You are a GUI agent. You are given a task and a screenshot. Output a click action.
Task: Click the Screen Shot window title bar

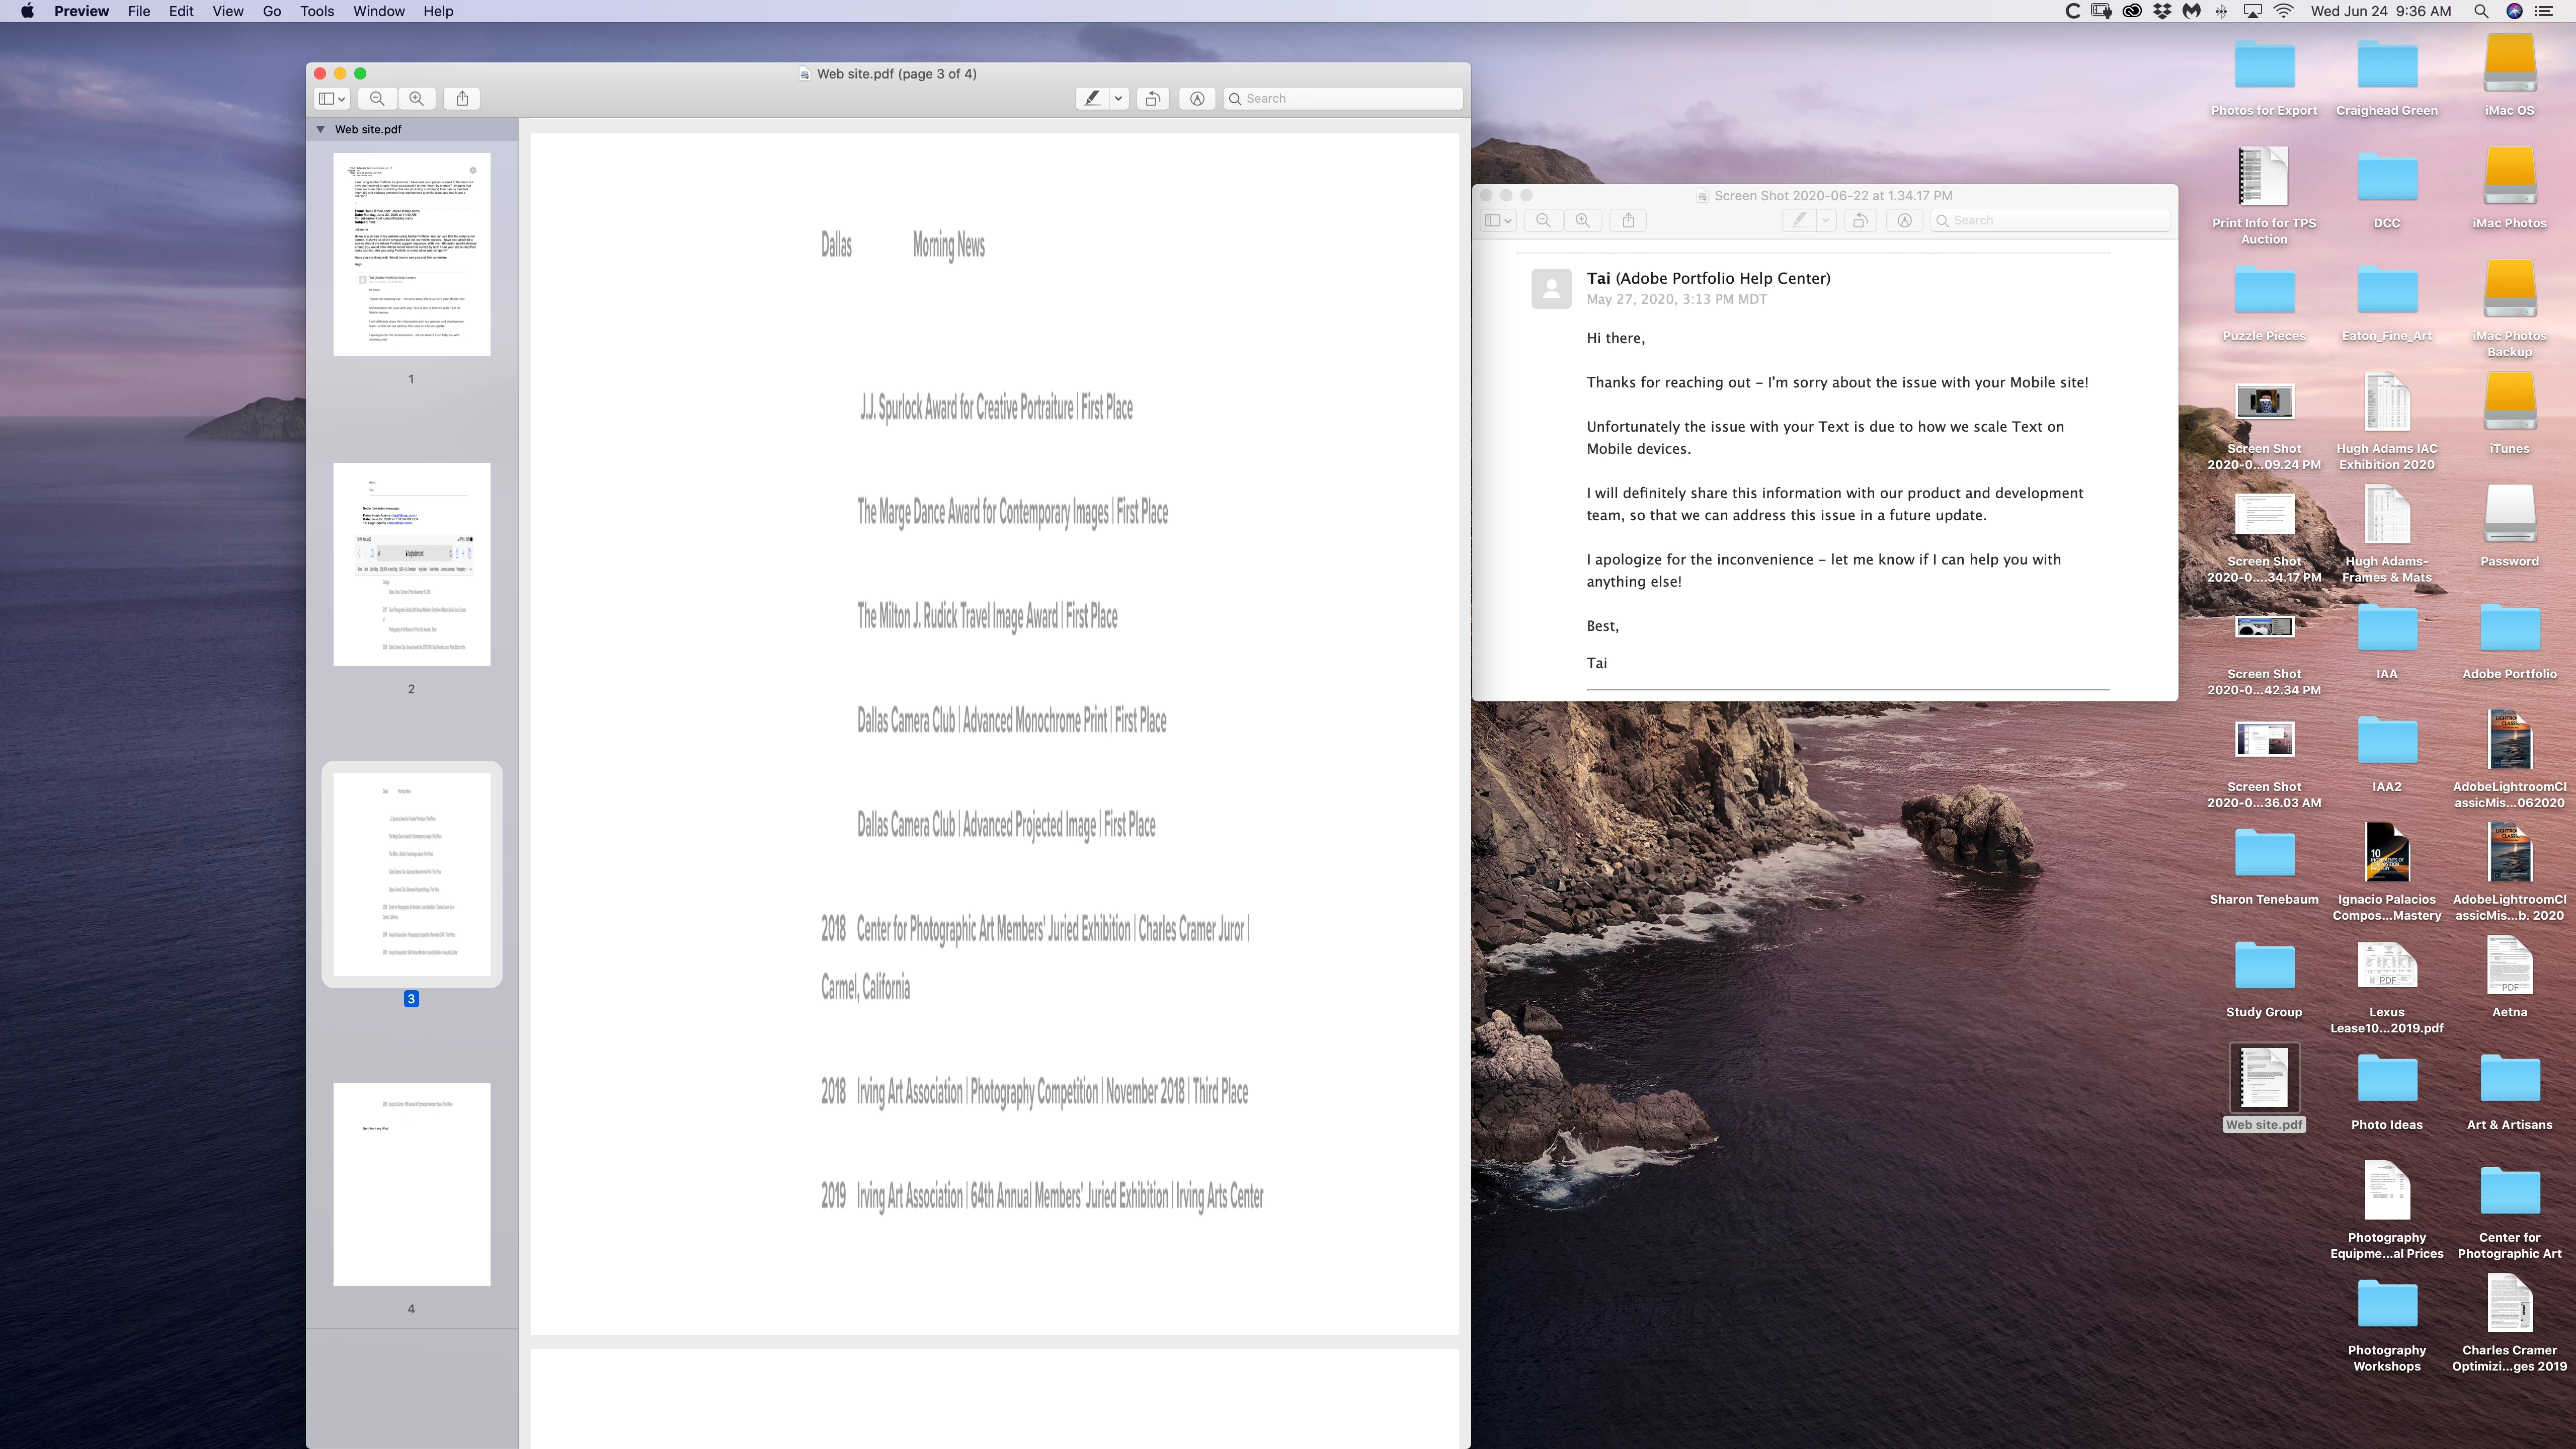pyautogui.click(x=1832, y=195)
